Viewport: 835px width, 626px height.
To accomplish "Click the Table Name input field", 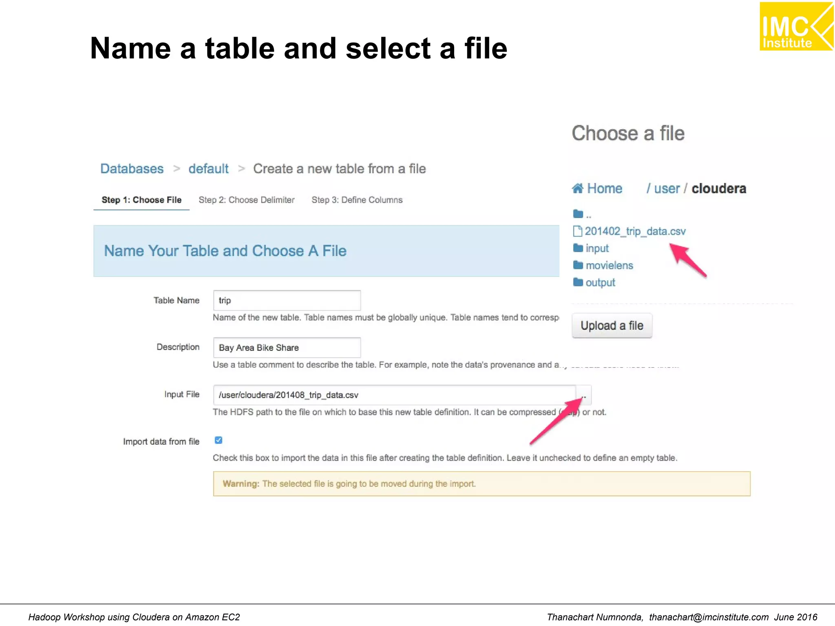I will tap(287, 300).
